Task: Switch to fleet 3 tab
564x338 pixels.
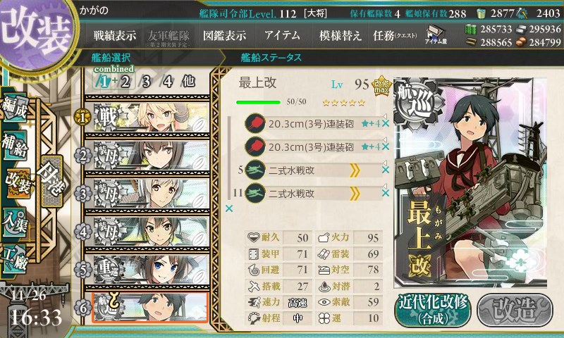Action: 146,82
